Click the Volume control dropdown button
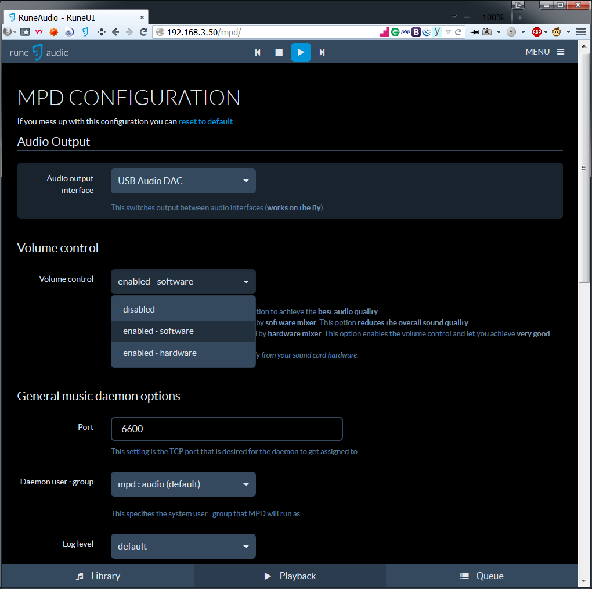 183,282
